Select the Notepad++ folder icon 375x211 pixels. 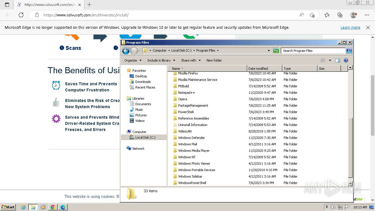(x=175, y=93)
